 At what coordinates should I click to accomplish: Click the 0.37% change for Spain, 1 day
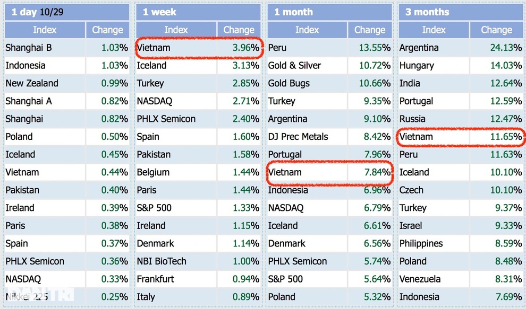(x=115, y=243)
